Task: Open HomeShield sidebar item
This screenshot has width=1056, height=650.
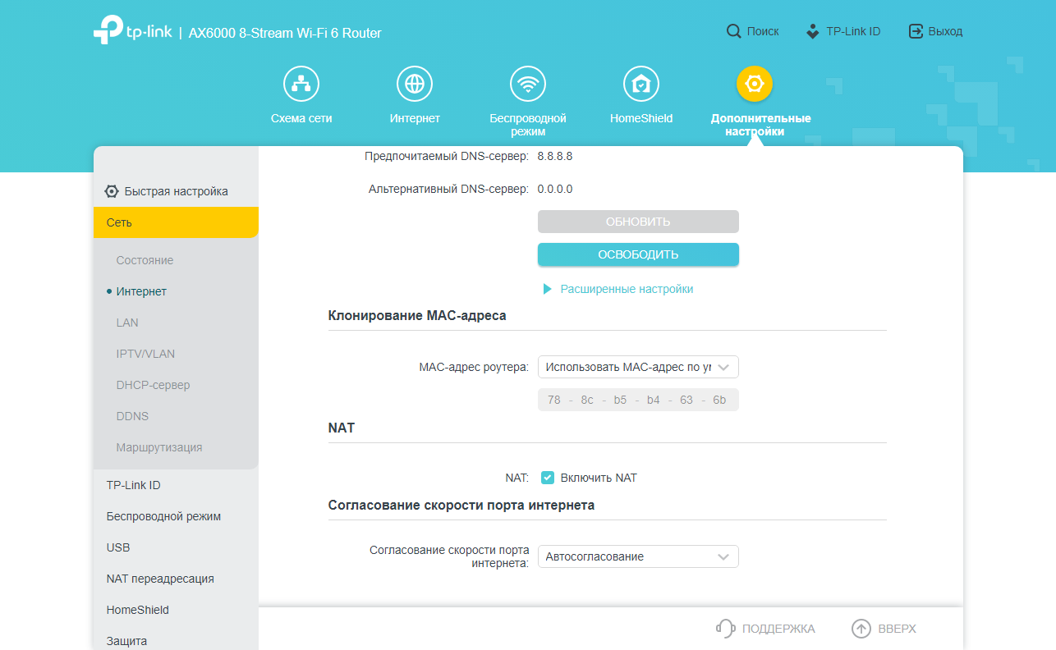Action: (x=137, y=610)
